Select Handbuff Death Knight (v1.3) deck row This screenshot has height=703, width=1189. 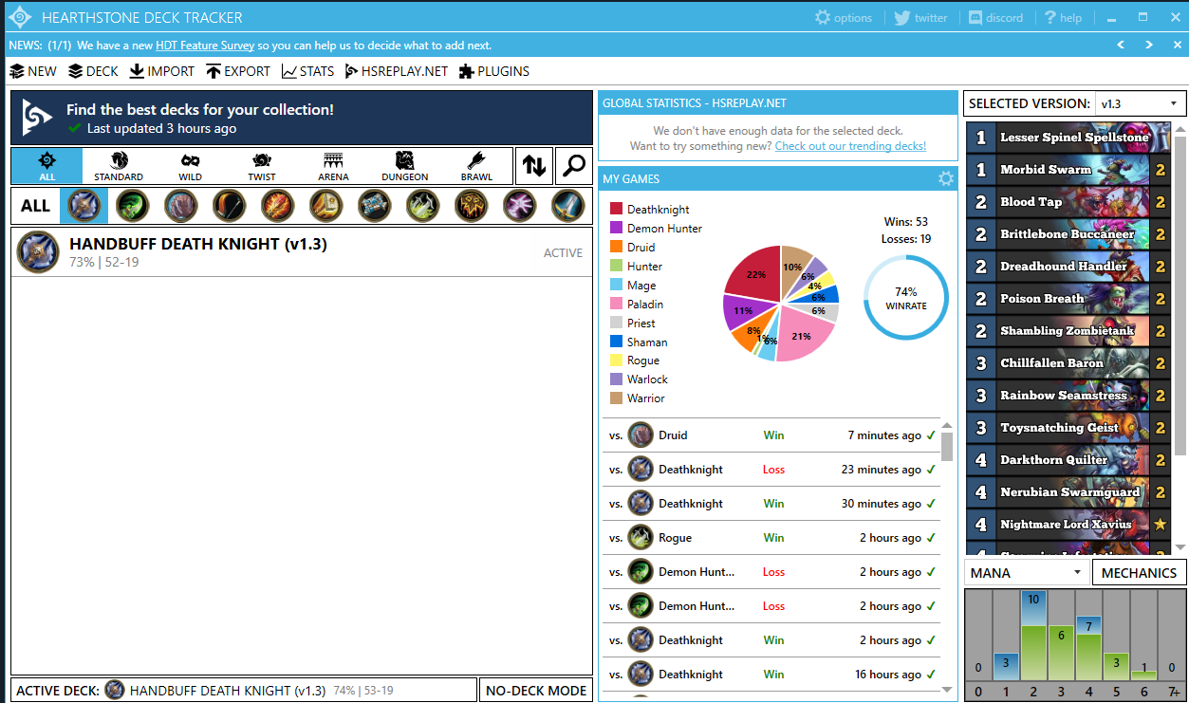pyautogui.click(x=302, y=252)
